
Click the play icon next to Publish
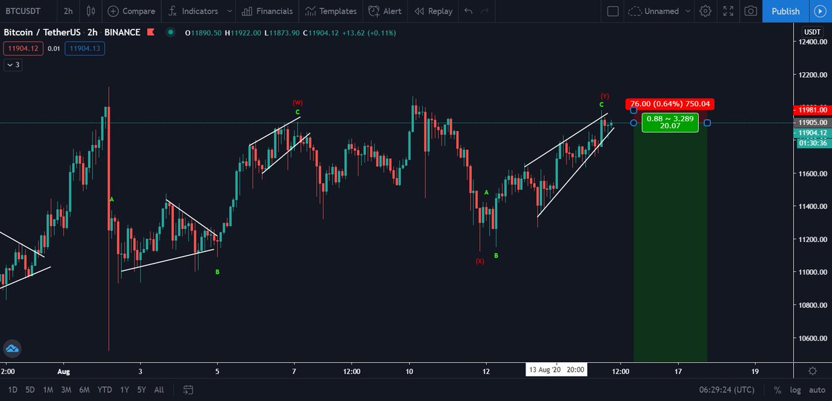coord(819,11)
